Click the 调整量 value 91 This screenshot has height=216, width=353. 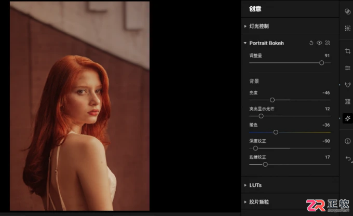[327, 56]
